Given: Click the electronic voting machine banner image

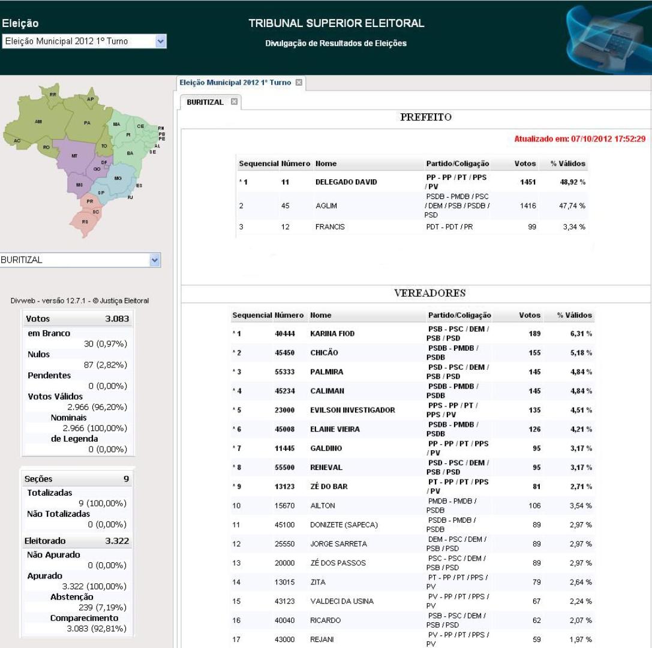Looking at the screenshot, I should pos(608,40).
